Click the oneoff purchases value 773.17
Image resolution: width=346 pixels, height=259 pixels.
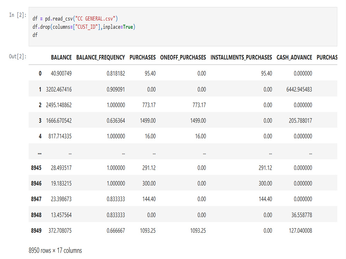click(x=199, y=105)
